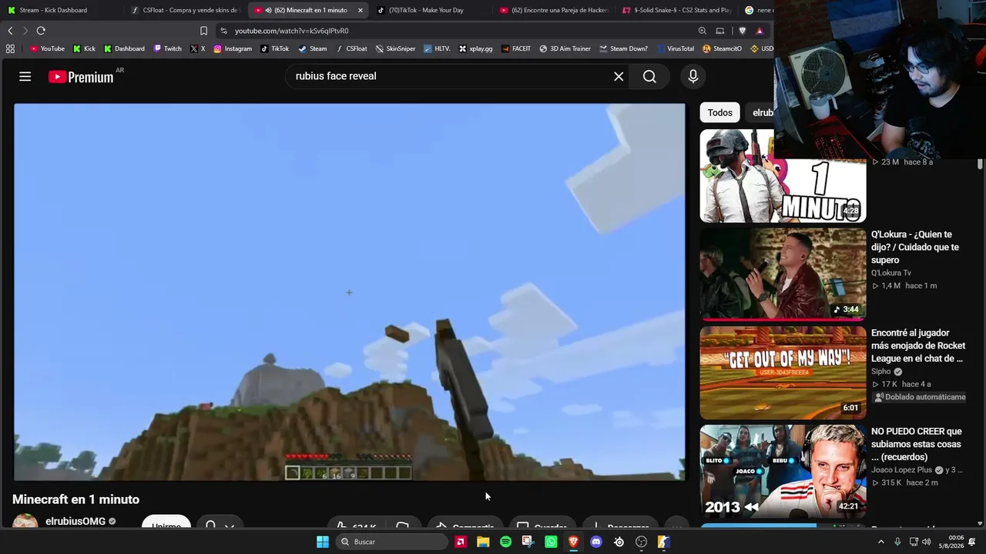Open Spotify from the taskbar
Image resolution: width=986 pixels, height=554 pixels.
tap(505, 542)
